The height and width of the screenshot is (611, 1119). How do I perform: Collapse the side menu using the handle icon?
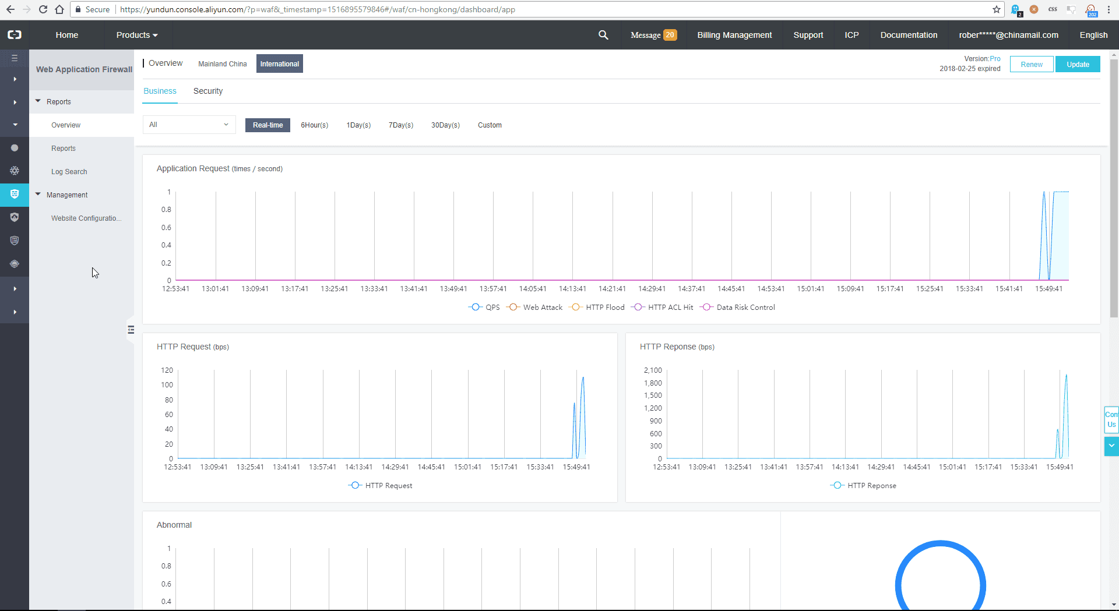(x=131, y=330)
